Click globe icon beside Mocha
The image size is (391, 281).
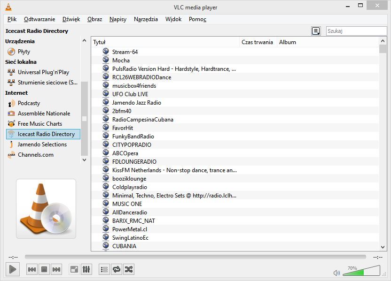coord(106,60)
